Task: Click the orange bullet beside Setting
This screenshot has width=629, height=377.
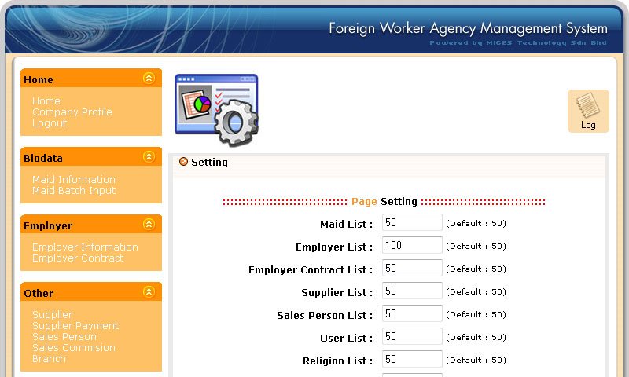Action: pos(184,162)
